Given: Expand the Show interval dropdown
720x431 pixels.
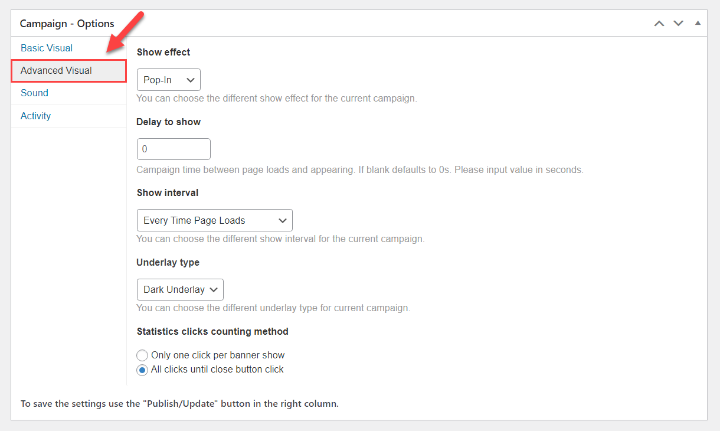Looking at the screenshot, I should tap(215, 220).
